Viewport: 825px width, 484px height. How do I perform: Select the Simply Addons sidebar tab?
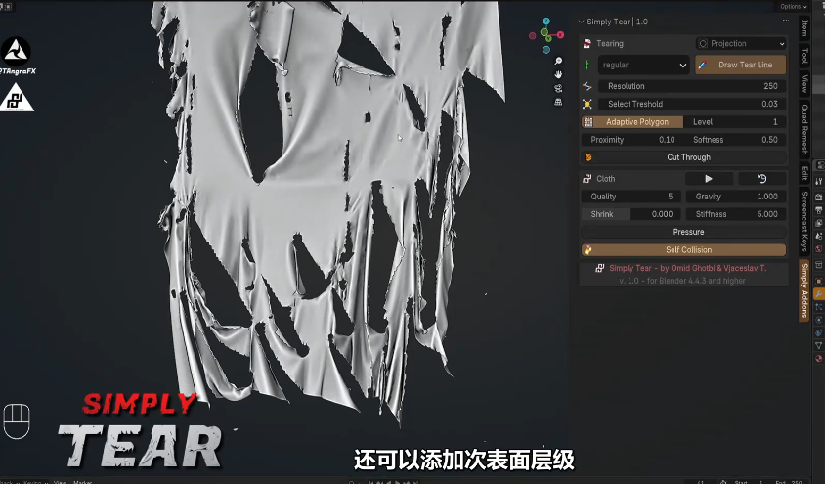(x=803, y=290)
